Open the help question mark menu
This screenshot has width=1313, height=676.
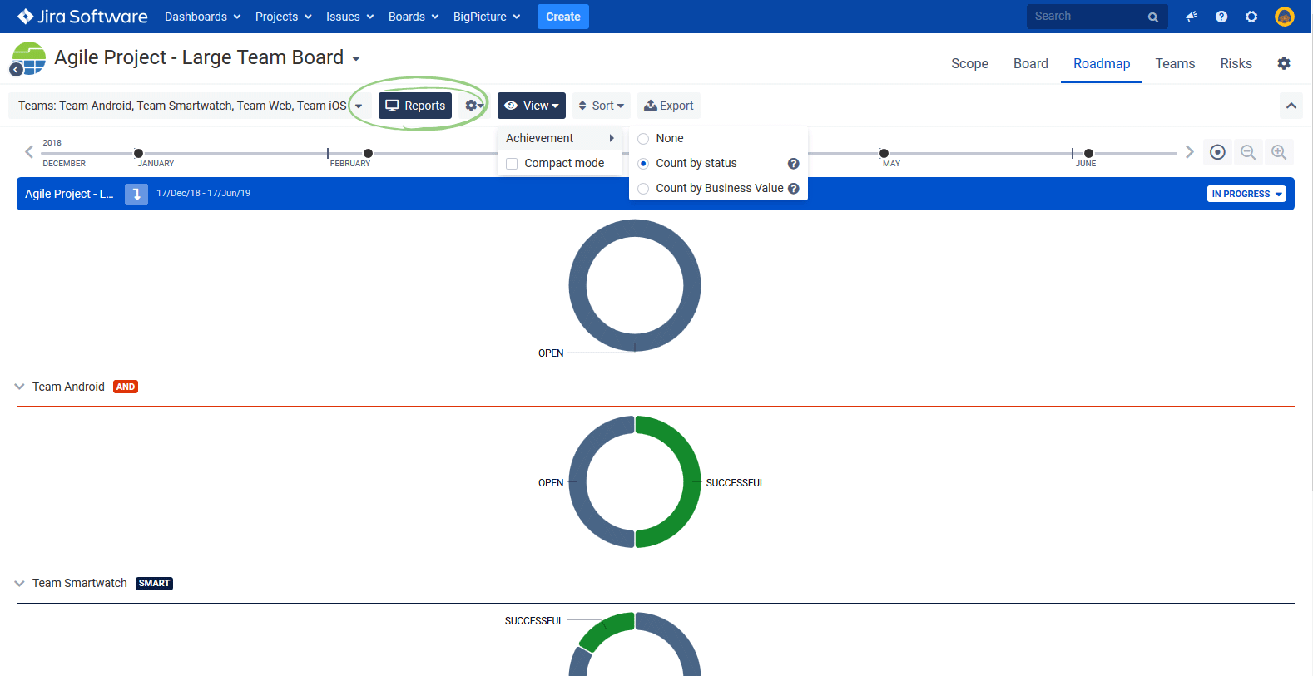pyautogui.click(x=1221, y=17)
